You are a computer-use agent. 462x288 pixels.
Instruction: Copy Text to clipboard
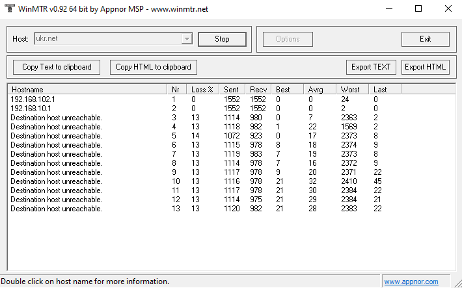pyautogui.click(x=57, y=66)
